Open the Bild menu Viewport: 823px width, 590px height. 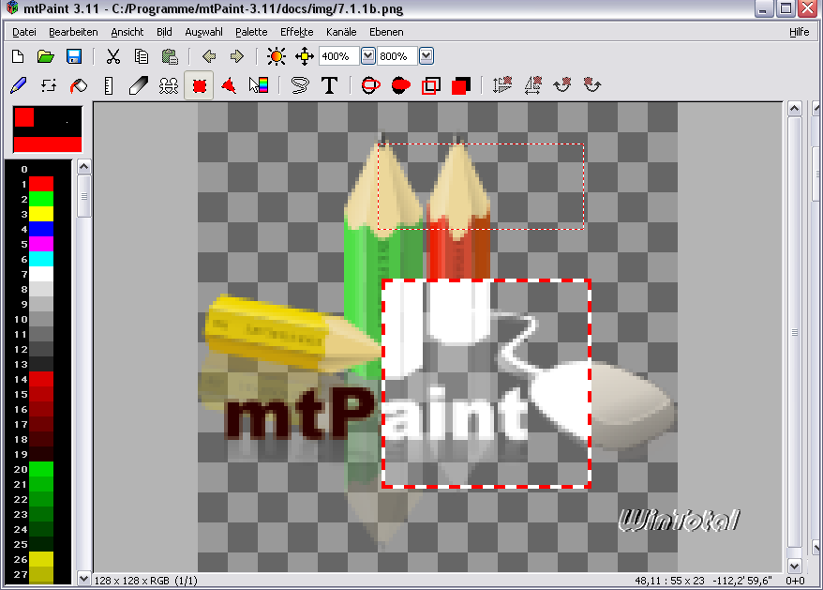pyautogui.click(x=164, y=32)
